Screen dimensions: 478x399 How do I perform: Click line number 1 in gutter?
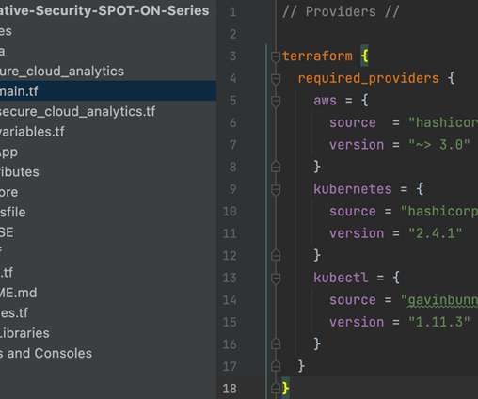[232, 12]
